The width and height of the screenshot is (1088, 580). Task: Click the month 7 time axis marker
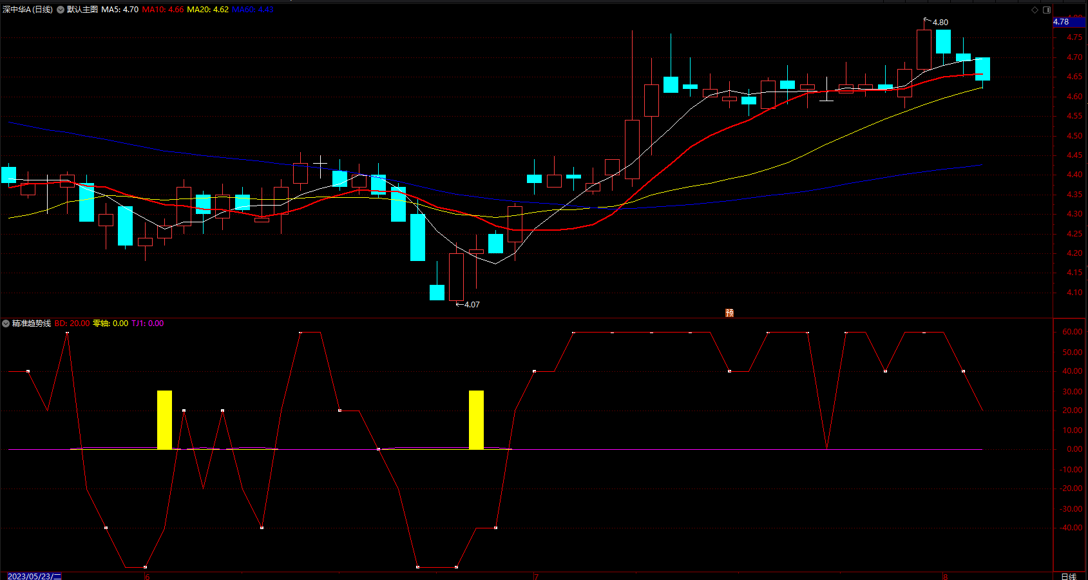(x=536, y=576)
